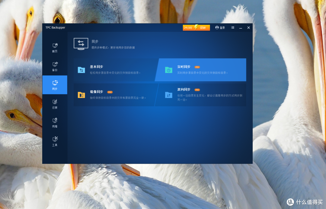
Task: Click the 双向同步 two-way folder icon
Action: 169,95
